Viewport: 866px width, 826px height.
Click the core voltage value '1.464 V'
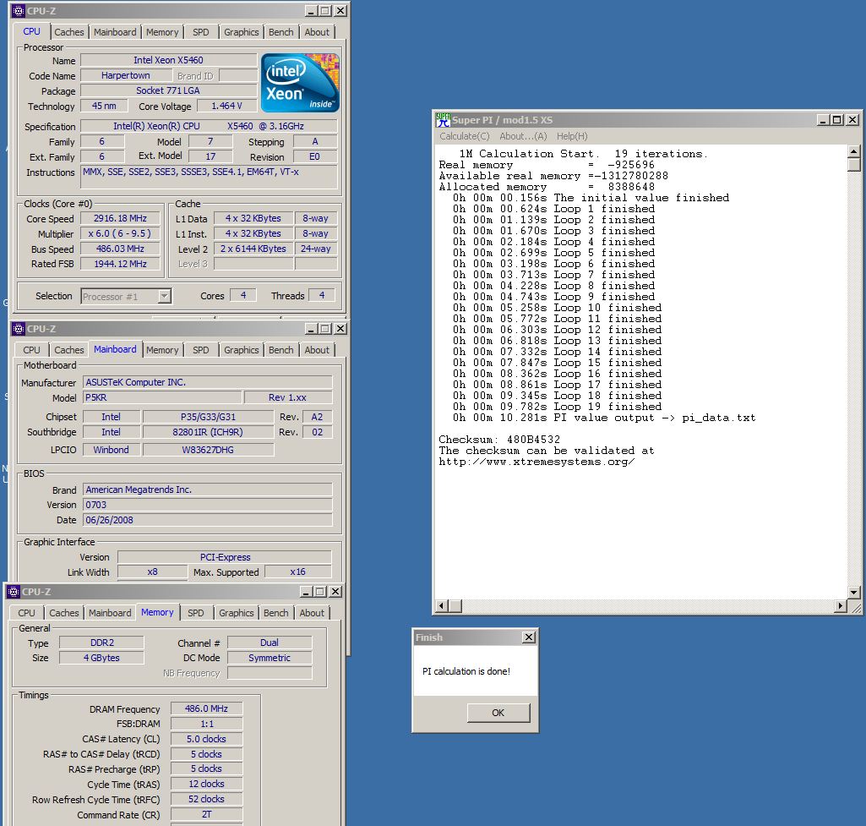pos(227,106)
